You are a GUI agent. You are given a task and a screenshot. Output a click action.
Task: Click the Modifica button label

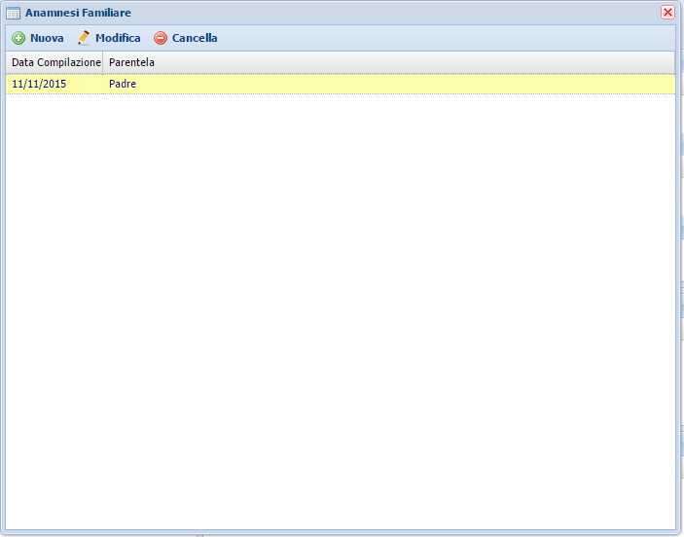(118, 38)
